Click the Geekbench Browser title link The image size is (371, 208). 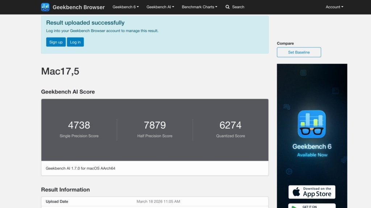tap(78, 7)
